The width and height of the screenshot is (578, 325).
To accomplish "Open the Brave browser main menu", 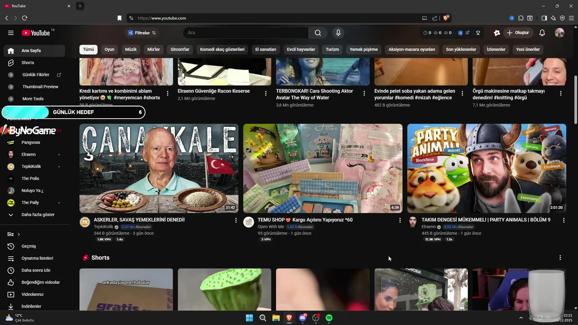I will (x=571, y=18).
